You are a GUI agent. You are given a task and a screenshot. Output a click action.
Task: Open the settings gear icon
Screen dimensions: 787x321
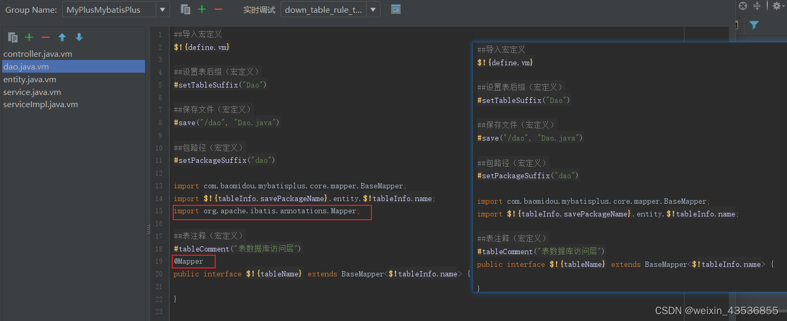(775, 5)
